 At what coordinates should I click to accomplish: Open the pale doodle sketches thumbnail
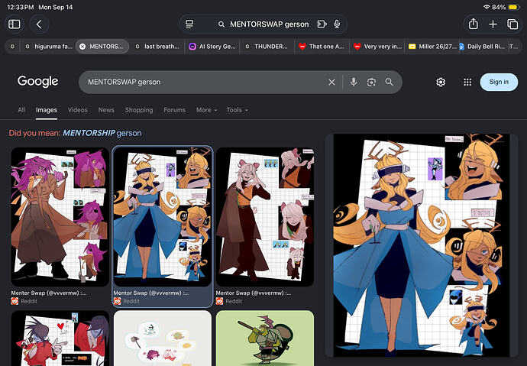pyautogui.click(x=163, y=338)
